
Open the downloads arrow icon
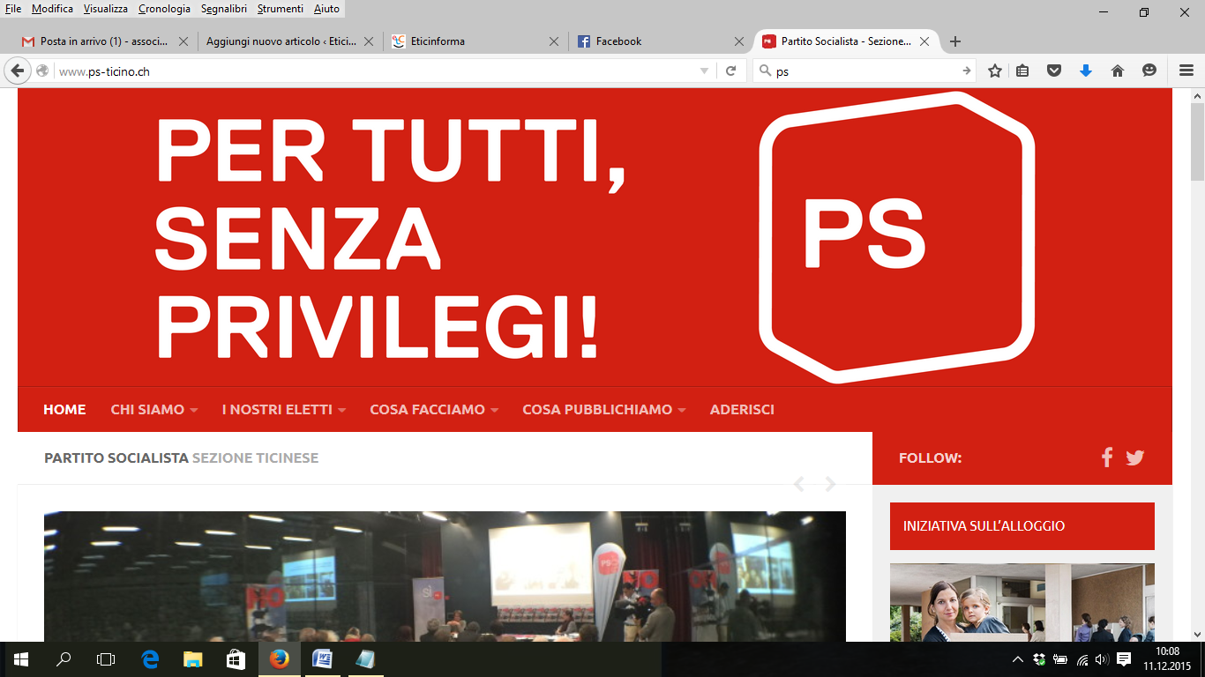pos(1086,71)
